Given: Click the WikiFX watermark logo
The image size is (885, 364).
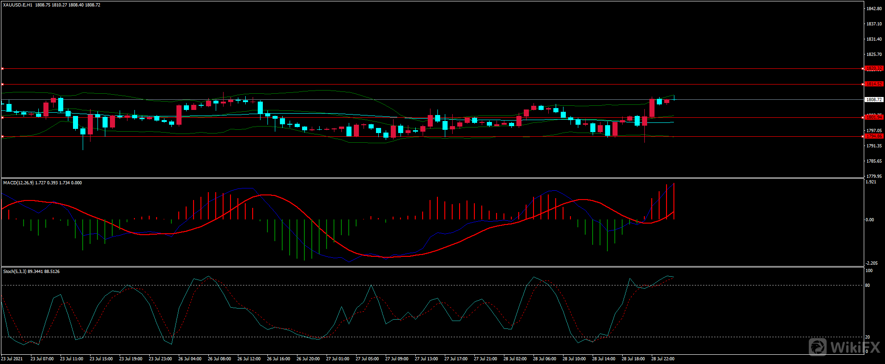Looking at the screenshot, I should 844,347.
